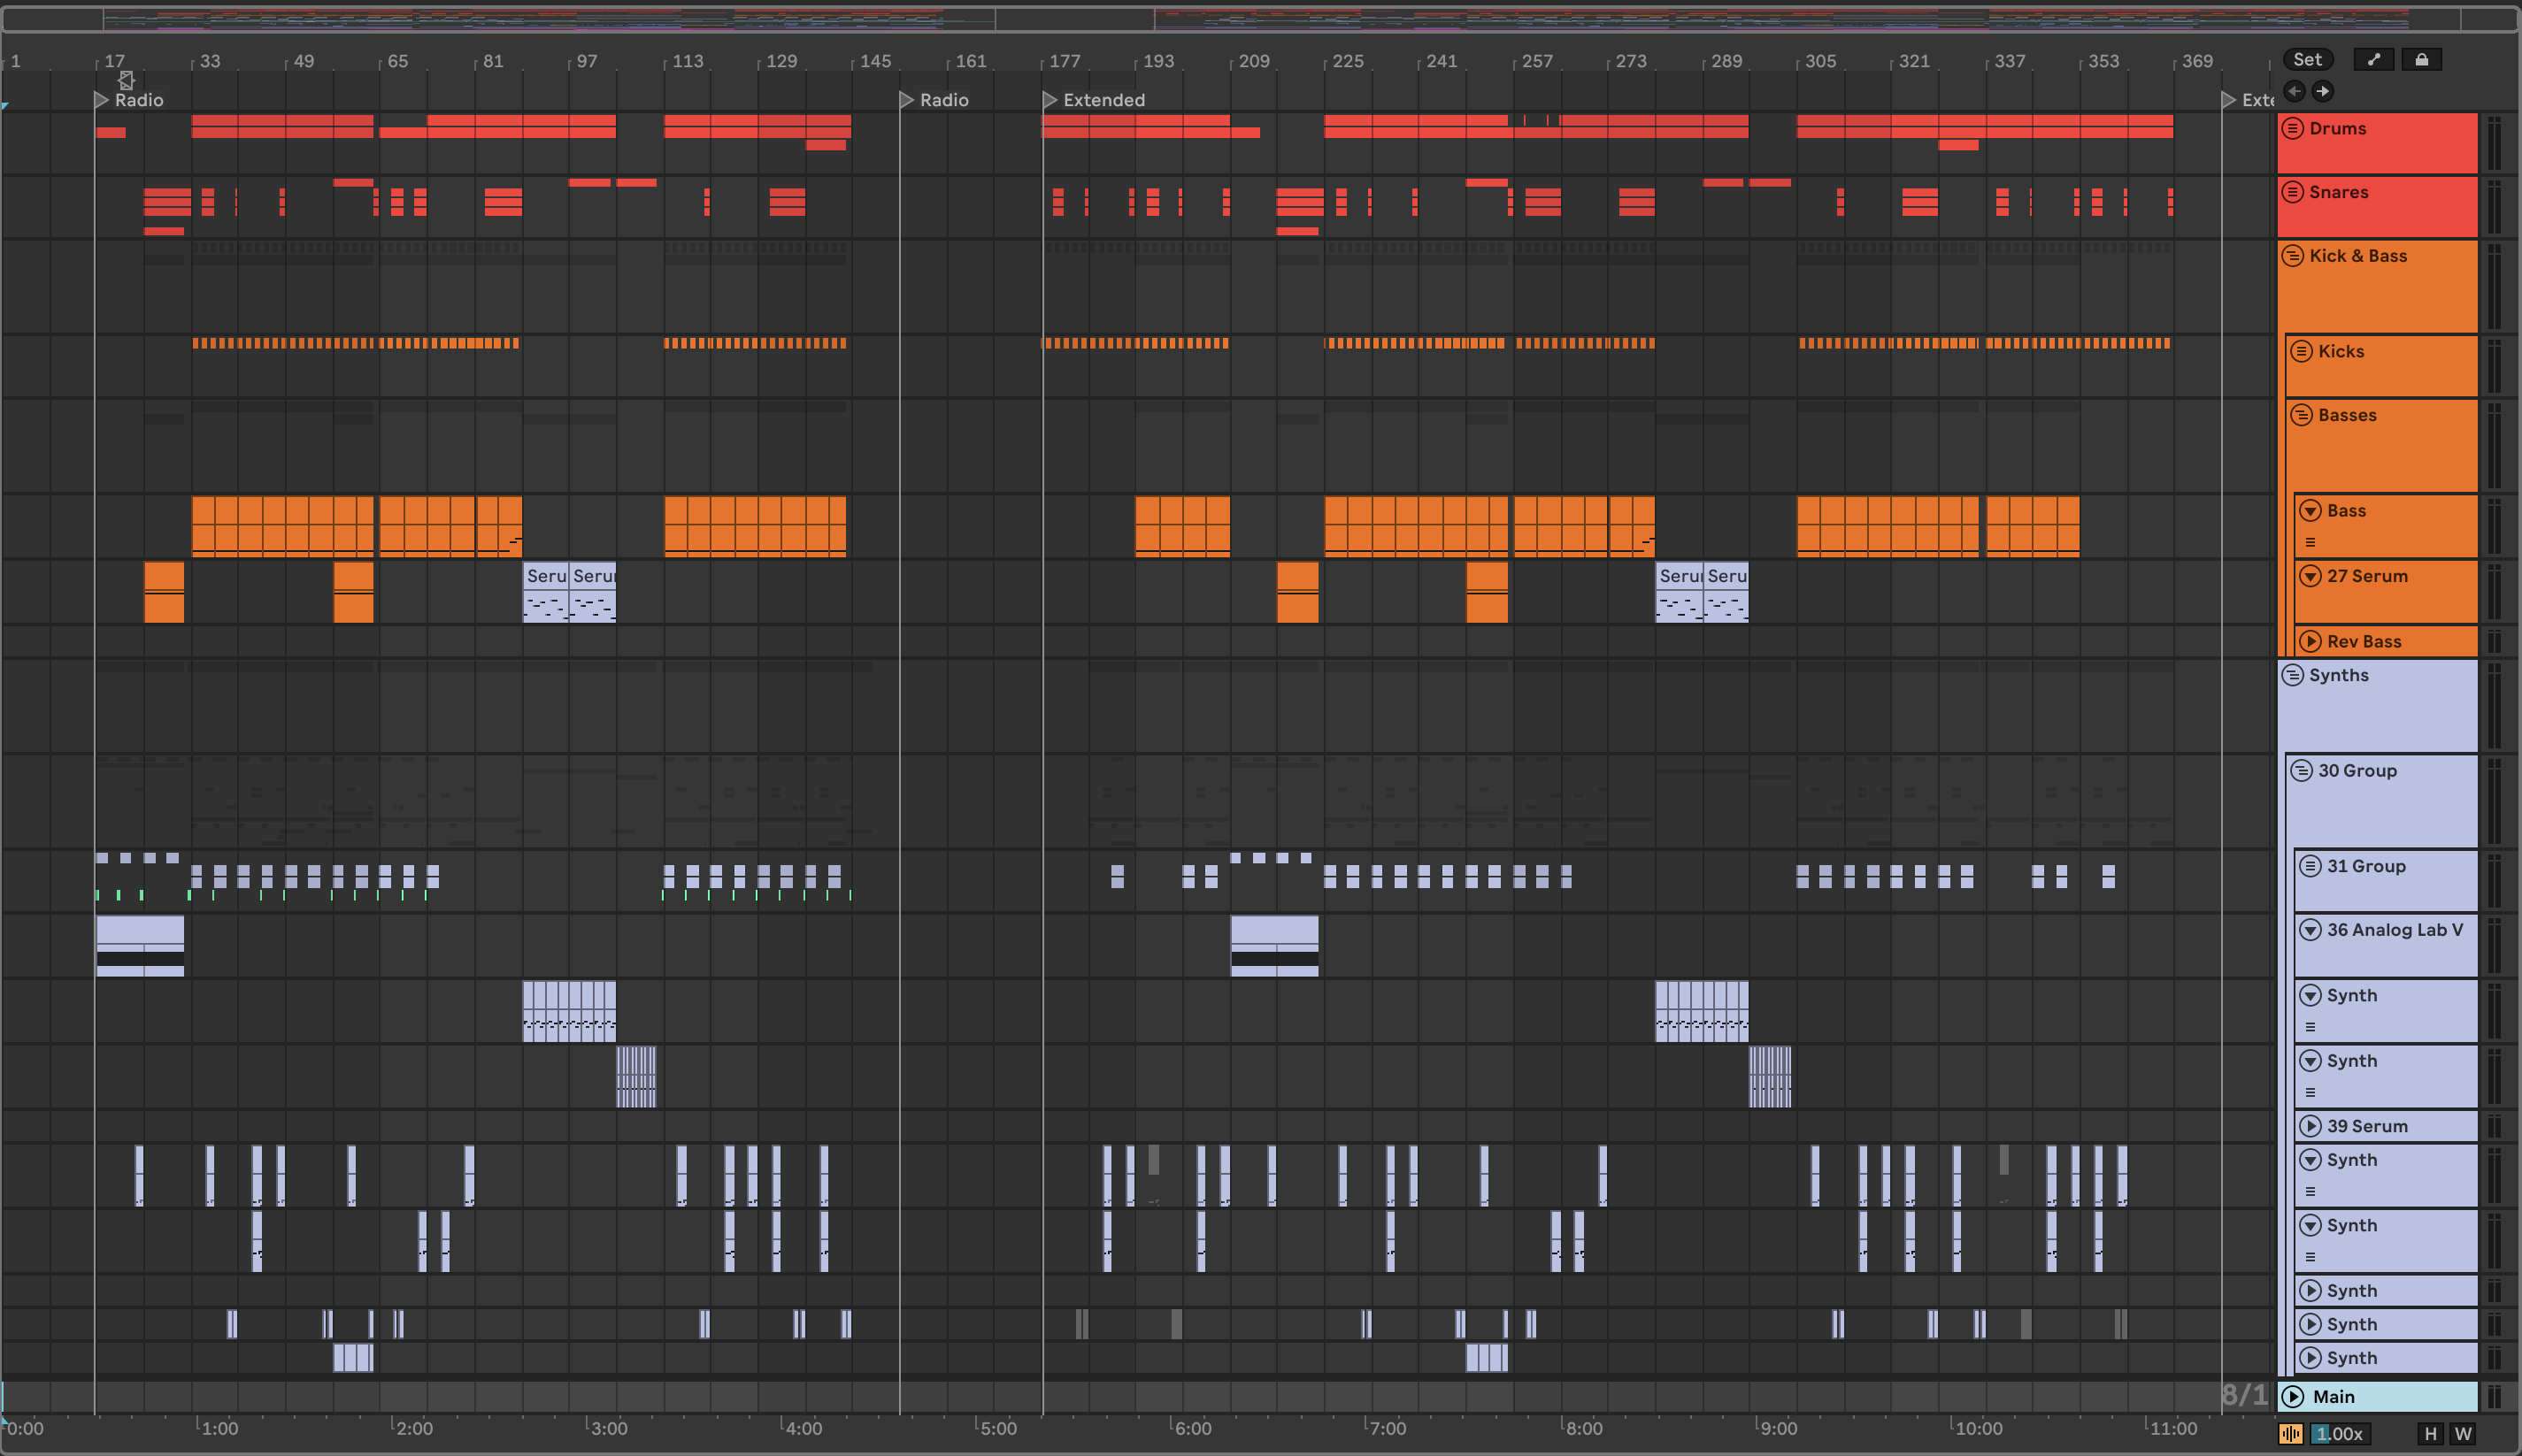Fold the 30 Group track
Viewport: 2522px width, 1456px height.
[2302, 771]
